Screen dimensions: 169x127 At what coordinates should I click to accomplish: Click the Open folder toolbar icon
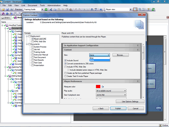click(3, 10)
